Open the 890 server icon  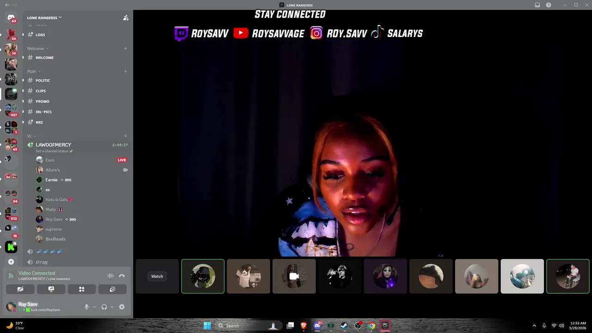click(x=11, y=79)
